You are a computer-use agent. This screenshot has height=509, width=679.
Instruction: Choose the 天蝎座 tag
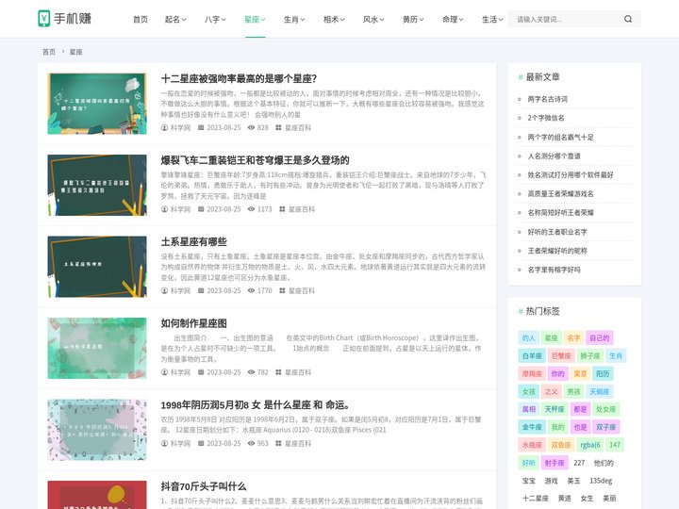600,392
